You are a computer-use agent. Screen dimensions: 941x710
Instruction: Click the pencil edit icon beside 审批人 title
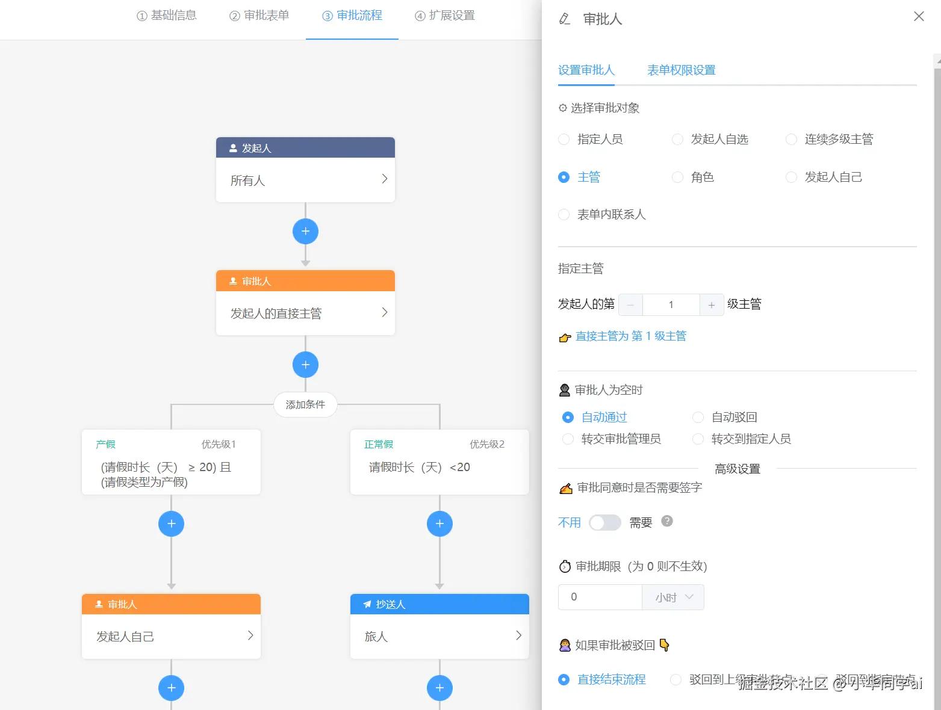point(565,19)
